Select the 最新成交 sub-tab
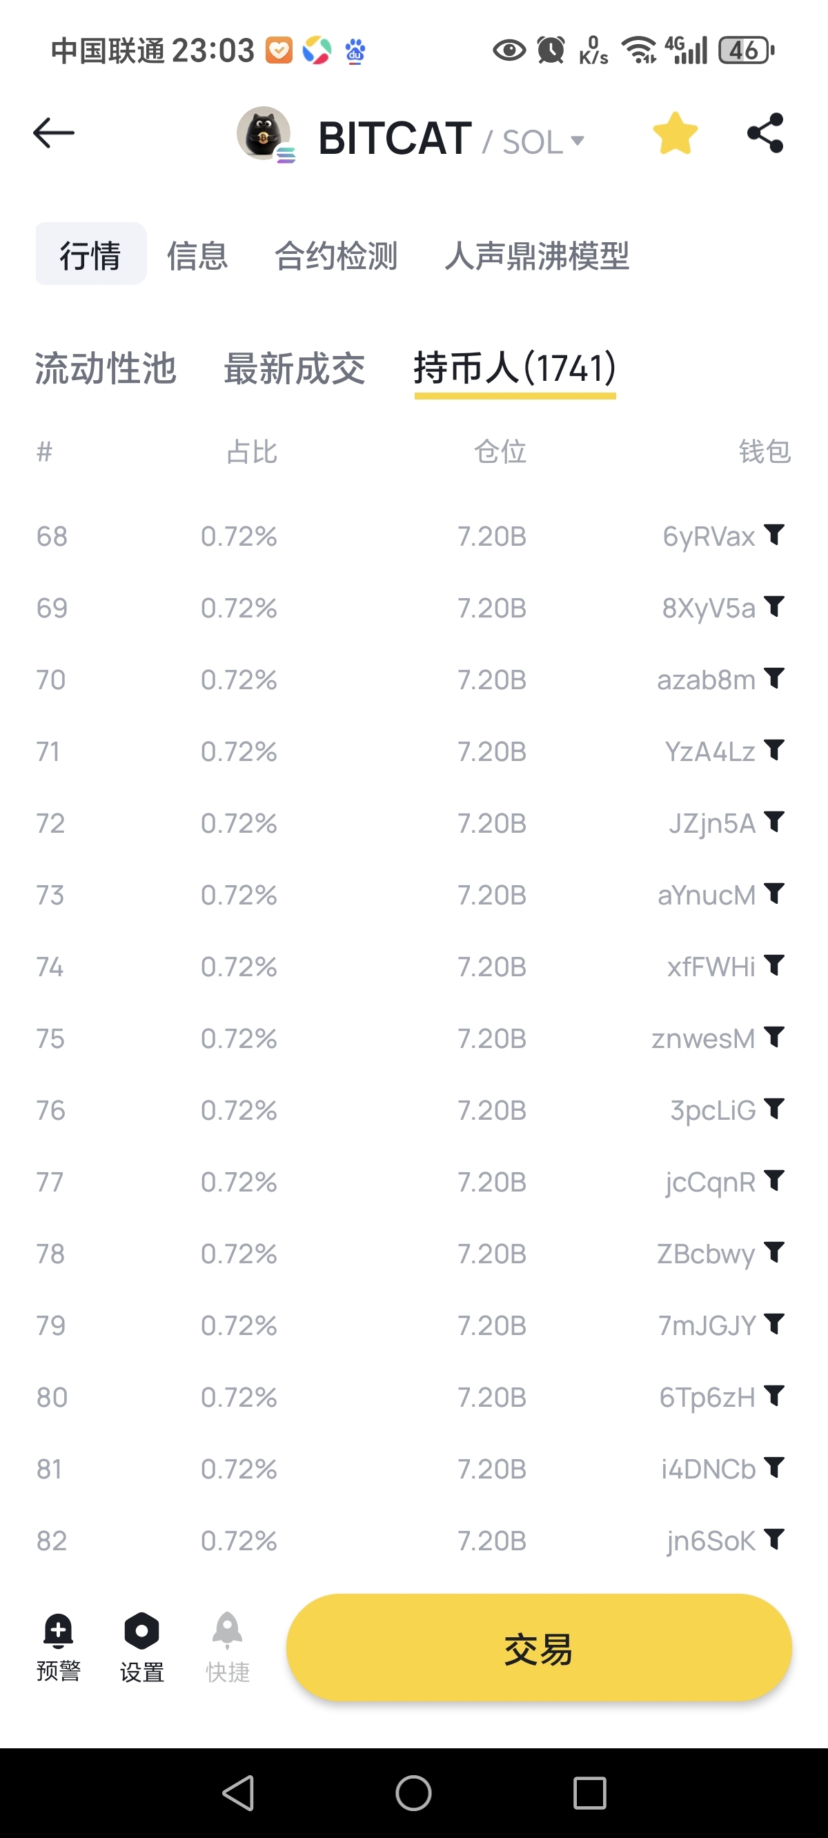Image resolution: width=828 pixels, height=1838 pixels. (294, 368)
